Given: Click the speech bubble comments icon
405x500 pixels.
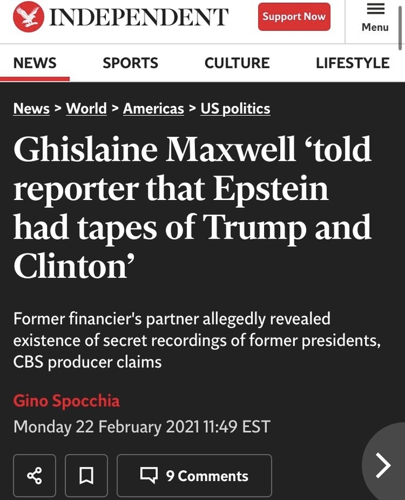Looking at the screenshot, I should (x=149, y=475).
